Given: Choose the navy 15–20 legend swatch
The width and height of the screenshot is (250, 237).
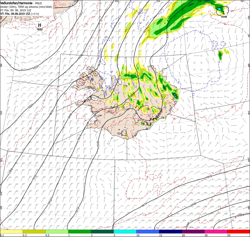Looking at the screenshot, I should pos(170,231).
